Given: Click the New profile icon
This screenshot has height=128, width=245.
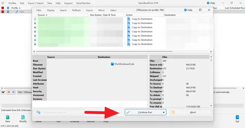Looking at the screenshot, I should pyautogui.click(x=7, y=117).
